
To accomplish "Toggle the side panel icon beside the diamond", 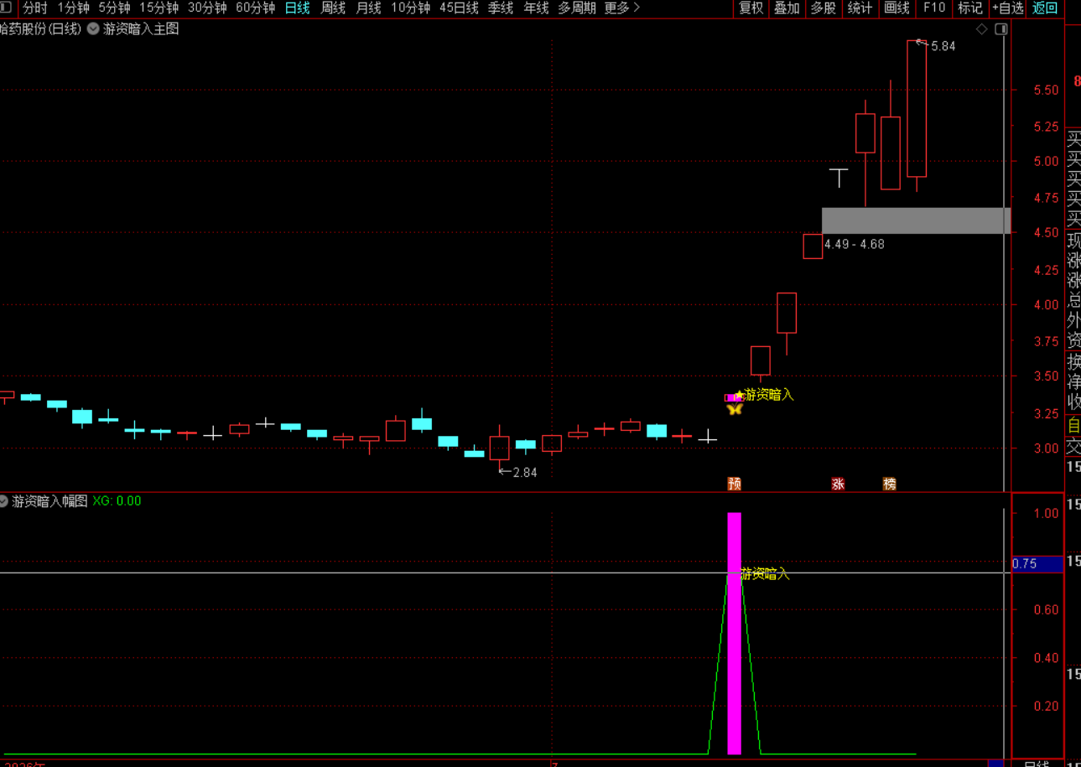I will (1000, 29).
